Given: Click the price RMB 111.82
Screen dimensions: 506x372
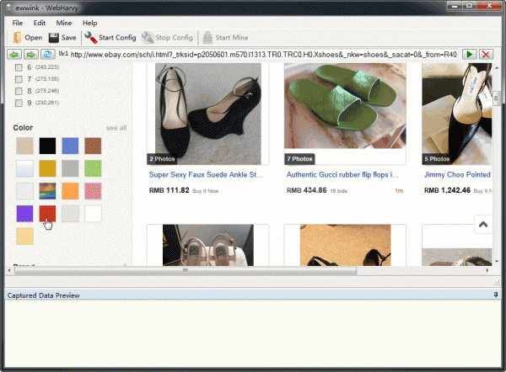Looking at the screenshot, I should (170, 190).
